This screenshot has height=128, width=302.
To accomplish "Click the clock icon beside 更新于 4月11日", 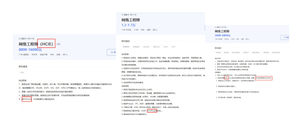I will (x=122, y=15).
